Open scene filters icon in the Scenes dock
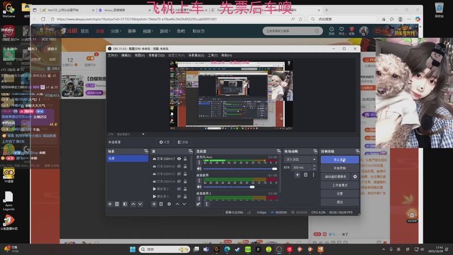Image resolution: width=453 pixels, height=255 pixels. [125, 204]
